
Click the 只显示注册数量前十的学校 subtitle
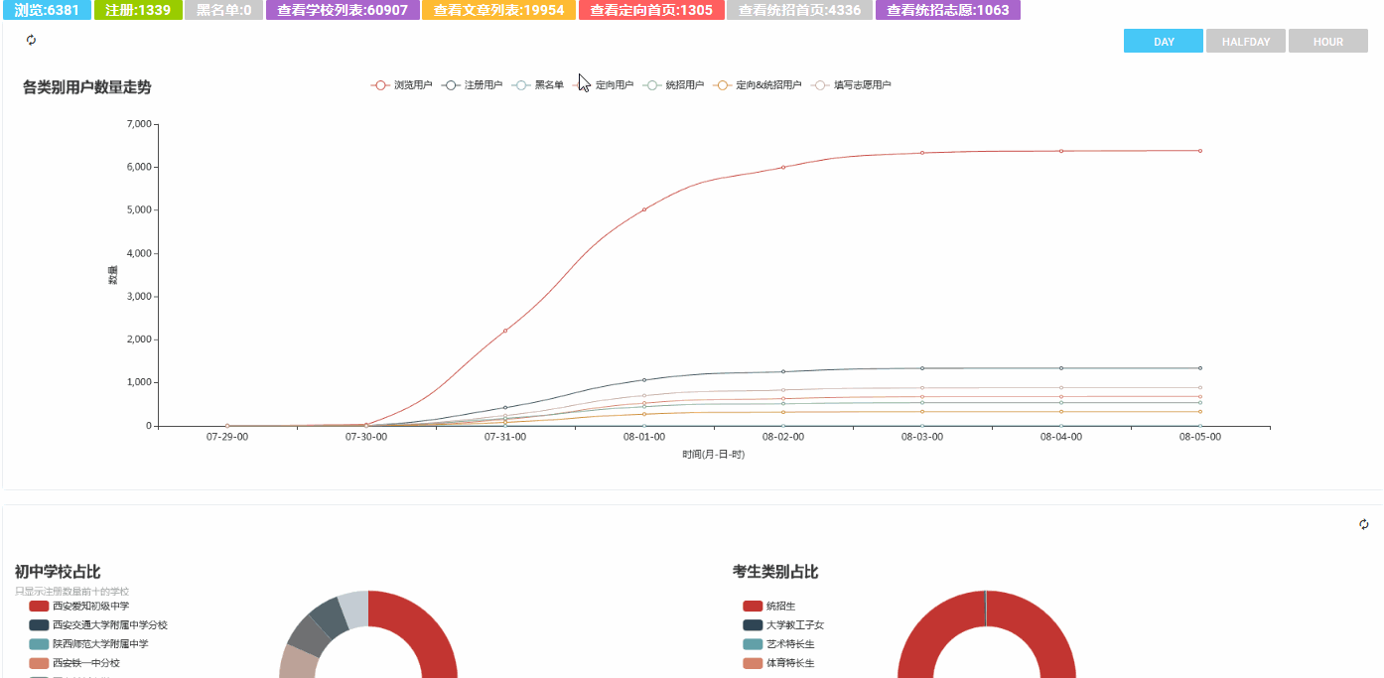pyautogui.click(x=71, y=592)
